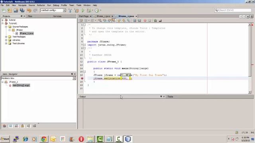Image resolution: width=255 pixels, height=143 pixels.
Task: Click the Clean and Build Project icon
Action: (76, 11)
